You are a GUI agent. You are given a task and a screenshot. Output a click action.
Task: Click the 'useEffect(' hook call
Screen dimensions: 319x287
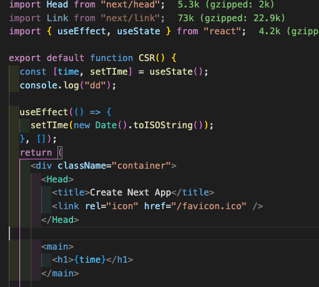(46, 112)
